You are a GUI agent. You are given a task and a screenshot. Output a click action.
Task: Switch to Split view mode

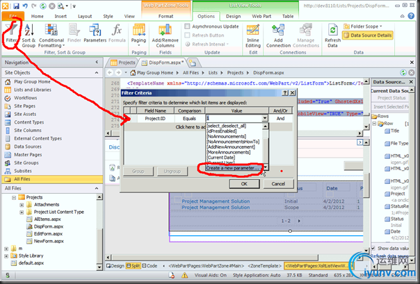(x=133, y=266)
